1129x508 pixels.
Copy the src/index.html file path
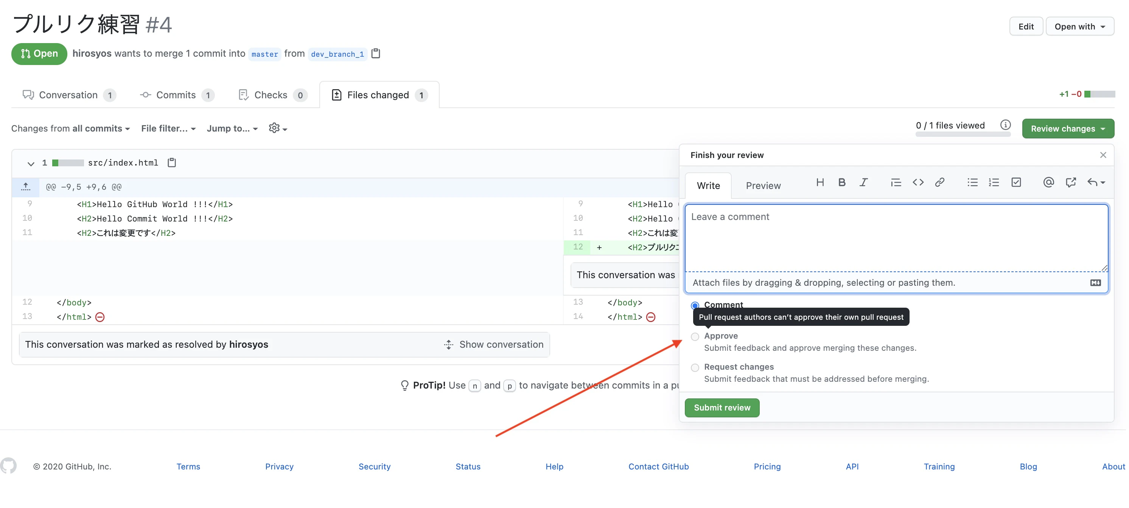tap(172, 163)
